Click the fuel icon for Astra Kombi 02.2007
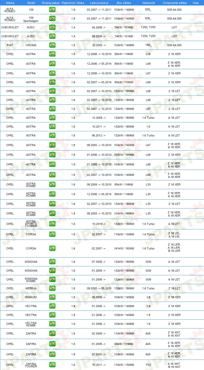The width and height of the screenshot is (204, 370). tap(52, 204)
